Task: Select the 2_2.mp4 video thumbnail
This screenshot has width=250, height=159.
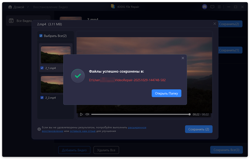Action: click(52, 84)
